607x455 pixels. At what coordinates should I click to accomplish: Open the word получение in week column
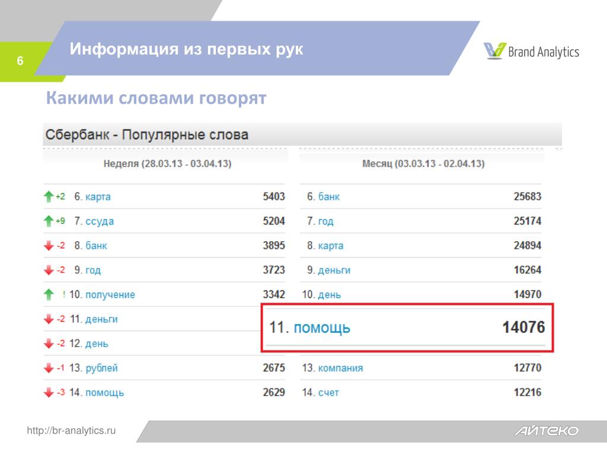(x=110, y=295)
